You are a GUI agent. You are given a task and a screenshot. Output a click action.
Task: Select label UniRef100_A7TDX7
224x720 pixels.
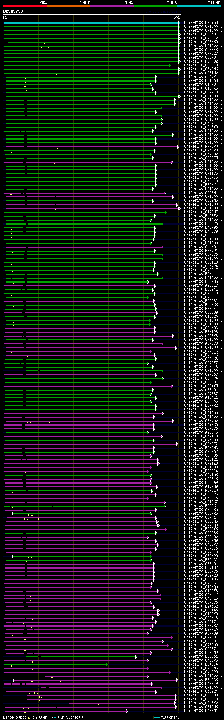pos(201,502)
